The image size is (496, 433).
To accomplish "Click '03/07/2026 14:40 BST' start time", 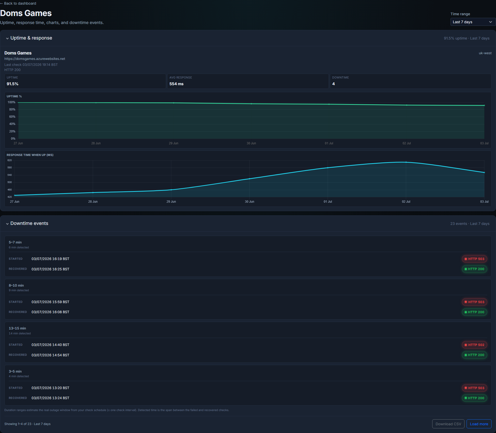I will [x=50, y=345].
